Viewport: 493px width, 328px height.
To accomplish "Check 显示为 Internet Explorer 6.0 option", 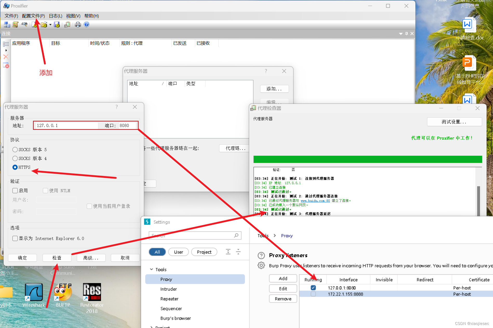I will 15,238.
